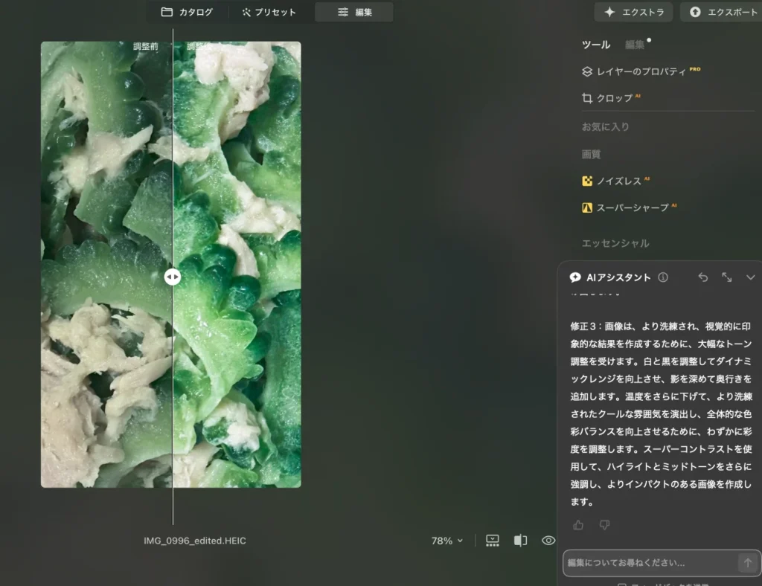Click the before/after split slider handle
The width and height of the screenshot is (762, 586).
coord(173,277)
